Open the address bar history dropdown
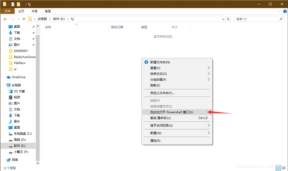288x171 pixels. 223,19
